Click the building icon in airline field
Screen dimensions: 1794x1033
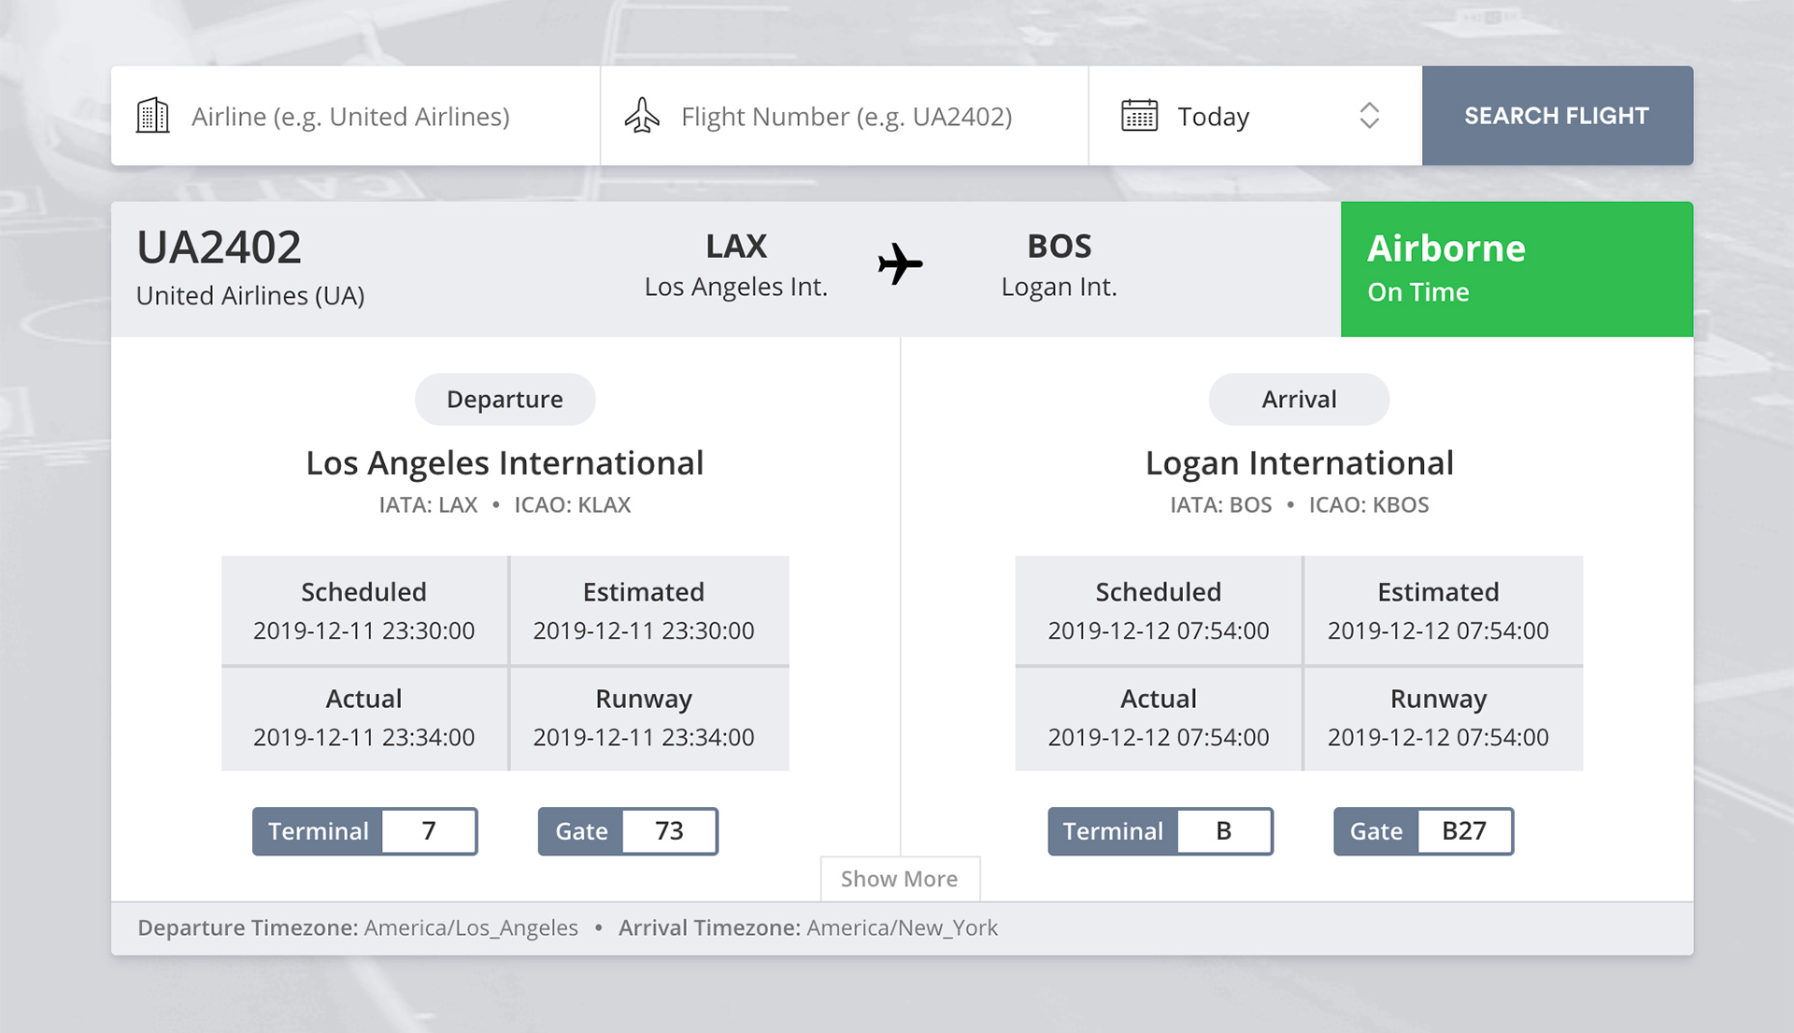tap(152, 115)
